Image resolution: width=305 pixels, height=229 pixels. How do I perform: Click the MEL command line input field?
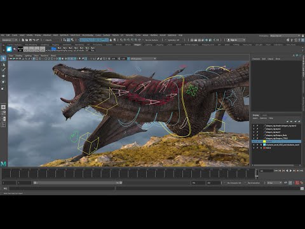[62, 188]
